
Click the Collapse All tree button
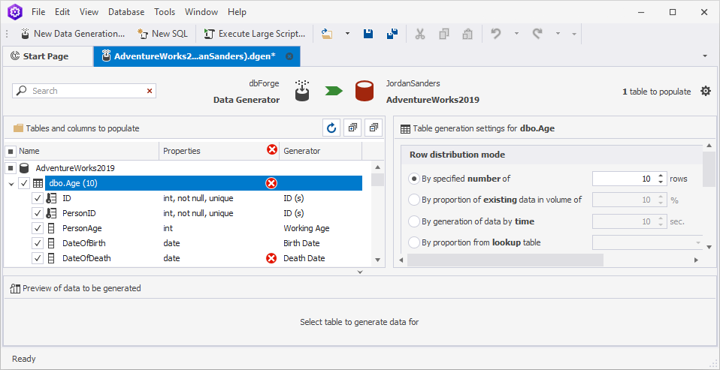click(x=374, y=128)
